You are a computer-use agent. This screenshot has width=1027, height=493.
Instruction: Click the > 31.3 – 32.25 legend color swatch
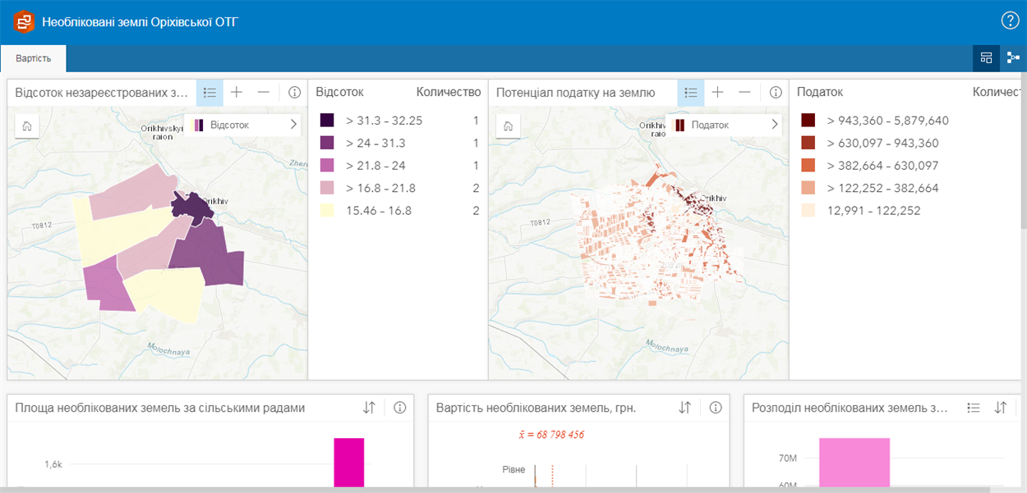point(327,121)
